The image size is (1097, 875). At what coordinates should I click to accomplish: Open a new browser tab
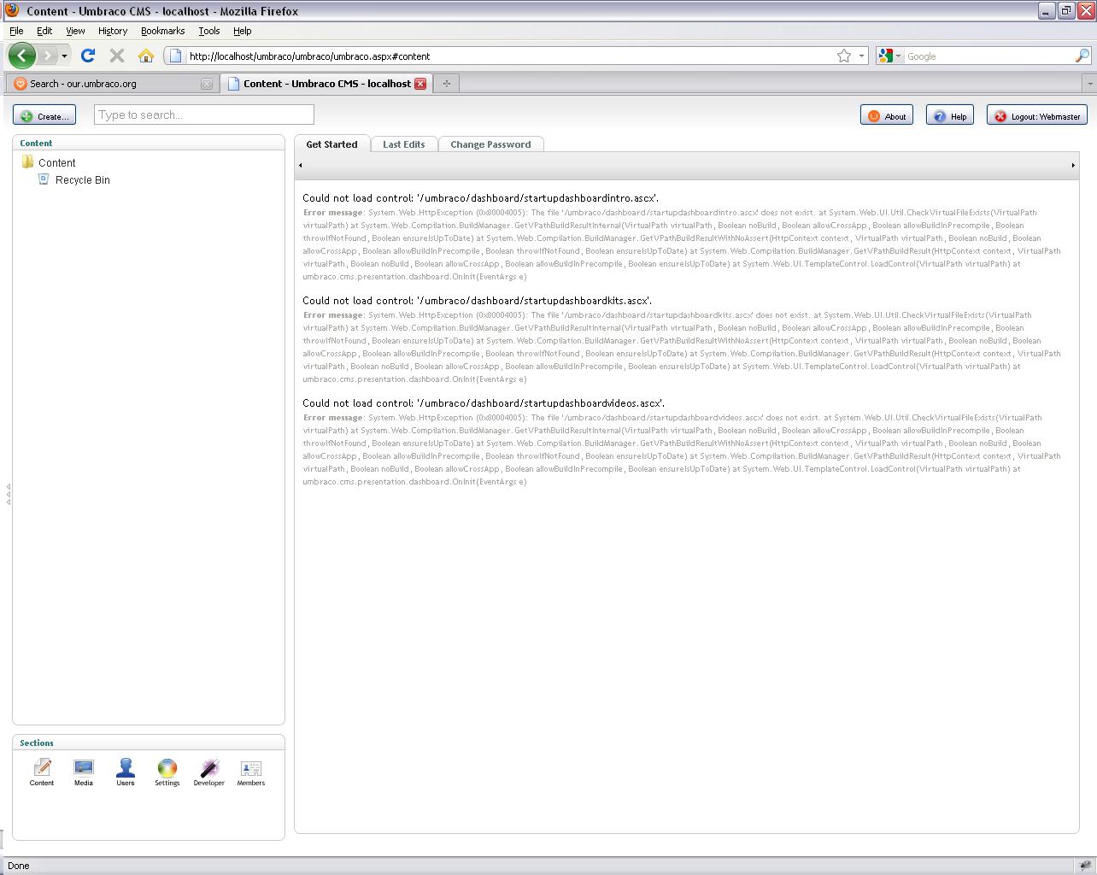(x=446, y=84)
